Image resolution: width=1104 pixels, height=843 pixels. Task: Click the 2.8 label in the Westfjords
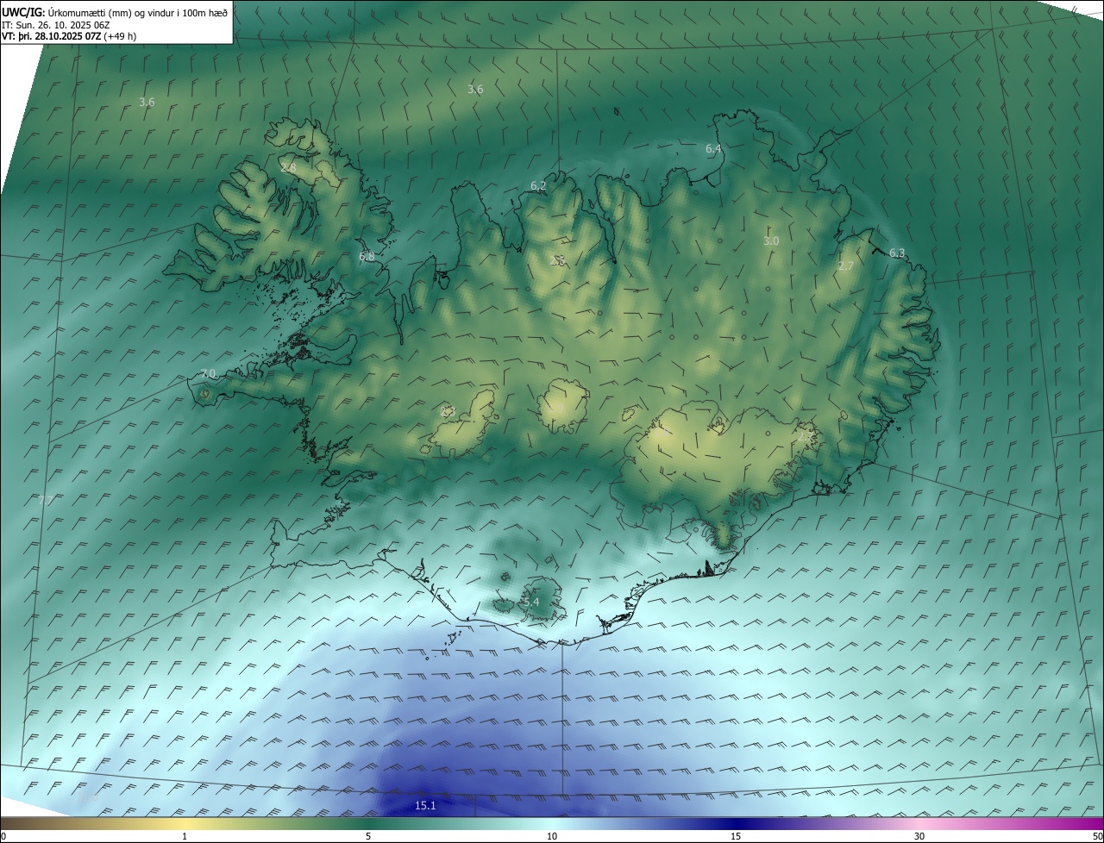coord(288,167)
